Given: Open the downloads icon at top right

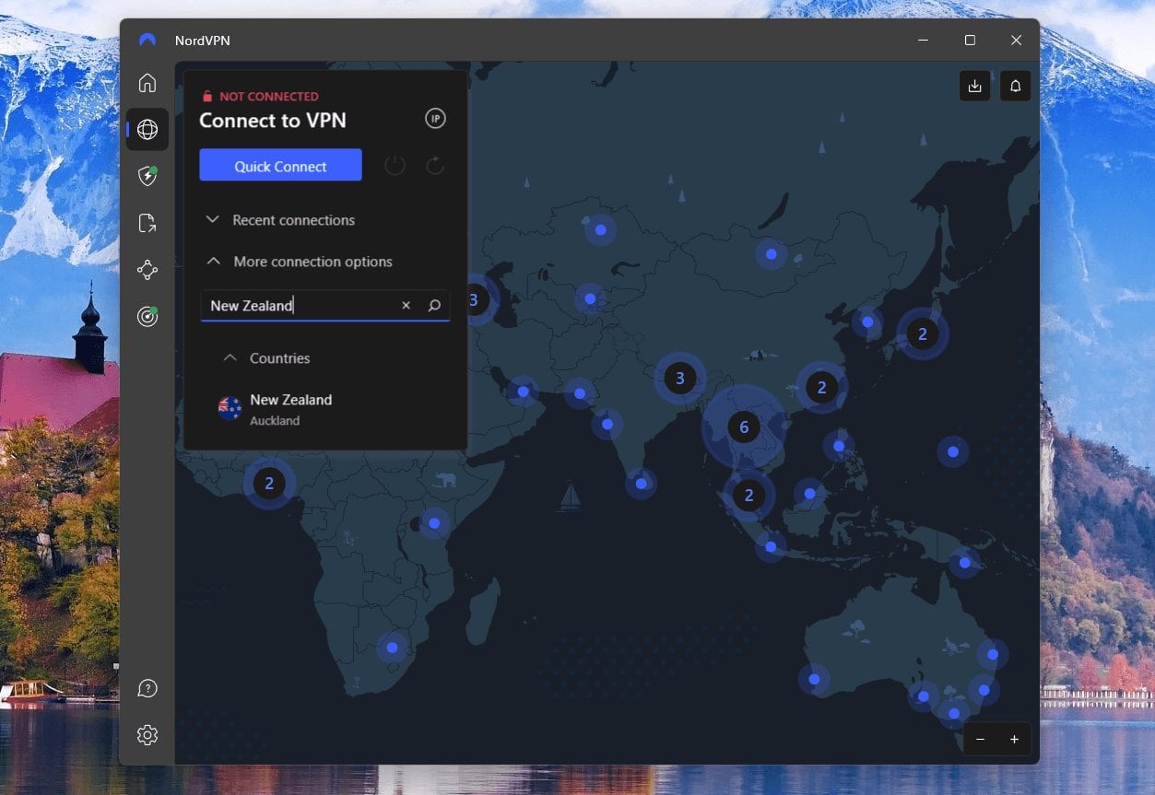Looking at the screenshot, I should (974, 85).
